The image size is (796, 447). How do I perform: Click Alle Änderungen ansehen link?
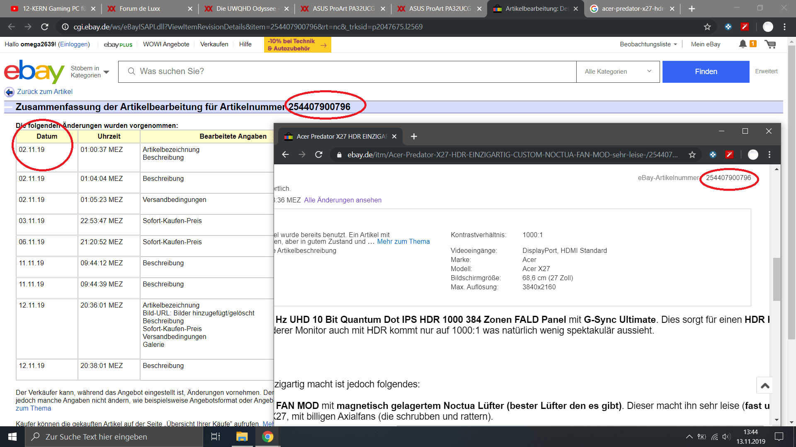point(342,200)
